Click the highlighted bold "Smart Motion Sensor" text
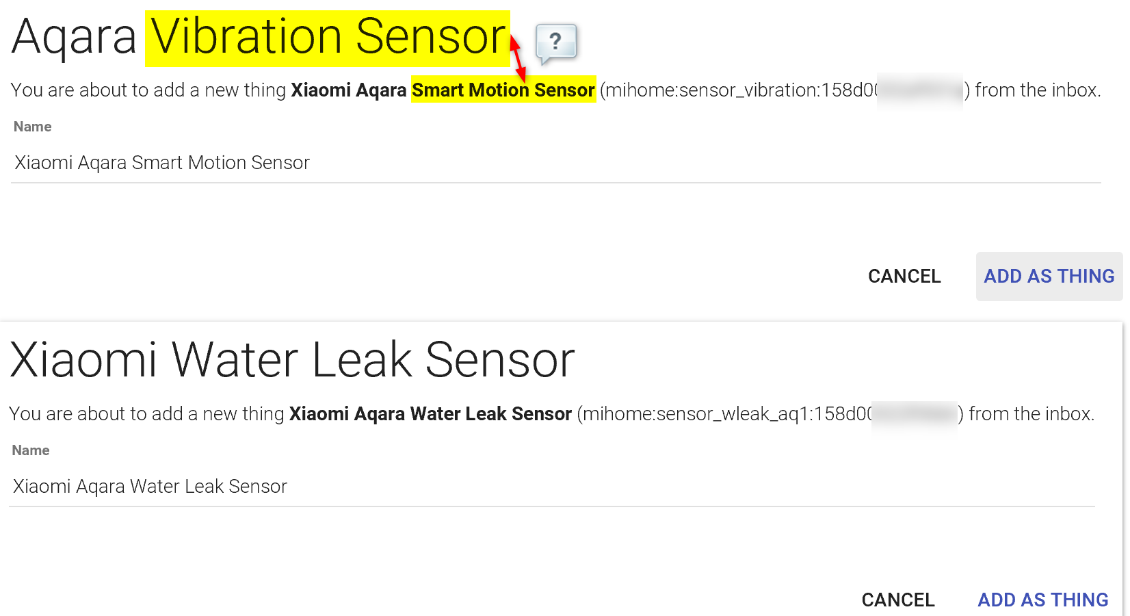 (x=503, y=90)
